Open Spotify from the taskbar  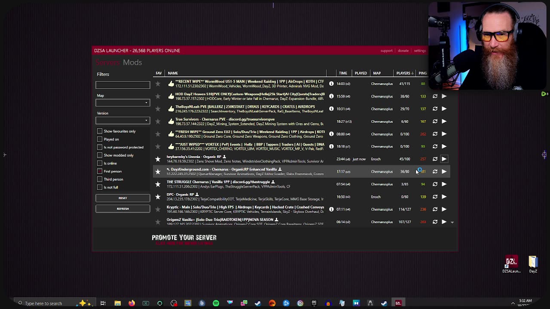click(216, 303)
